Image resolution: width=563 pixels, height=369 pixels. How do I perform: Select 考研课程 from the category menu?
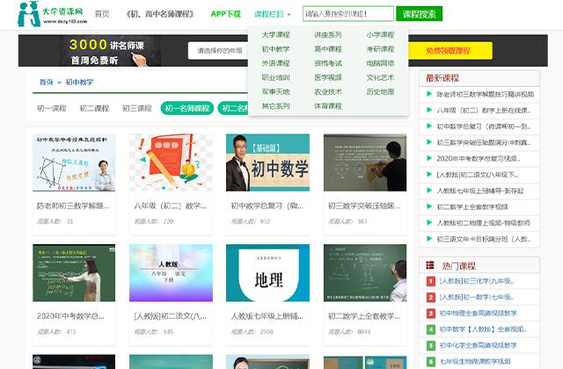click(380, 49)
